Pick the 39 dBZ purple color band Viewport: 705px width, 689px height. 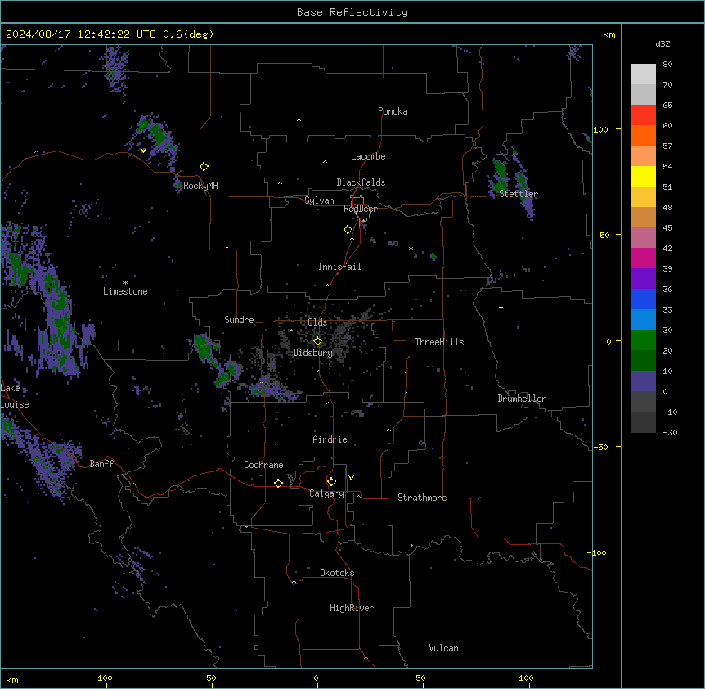pos(643,279)
